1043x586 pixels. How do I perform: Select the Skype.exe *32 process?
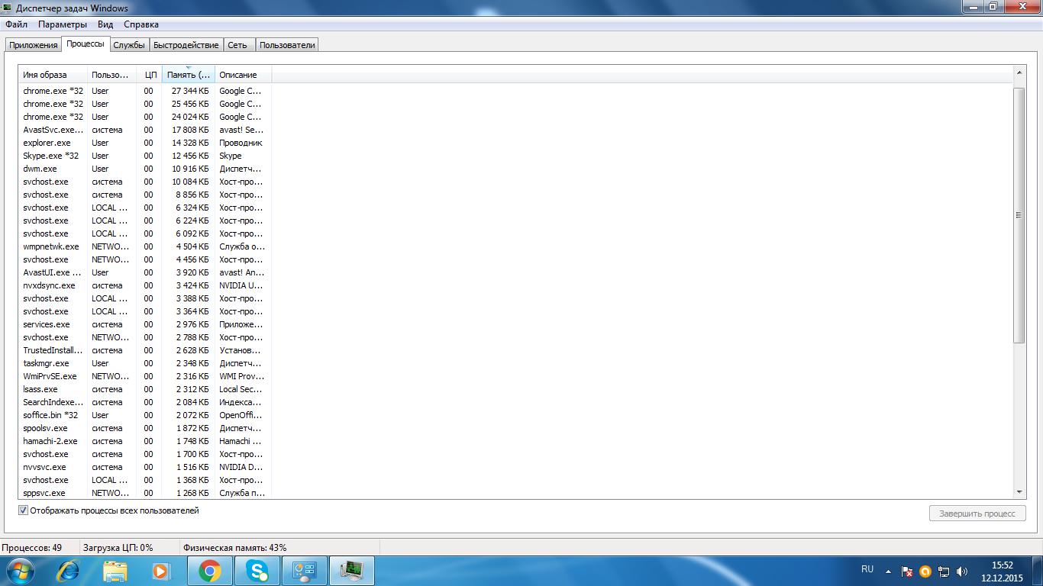pyautogui.click(x=145, y=156)
